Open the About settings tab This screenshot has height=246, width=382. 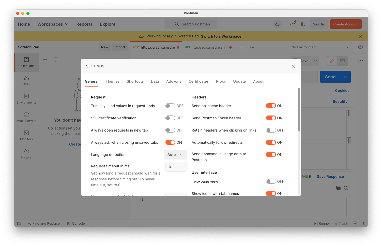[x=258, y=81]
